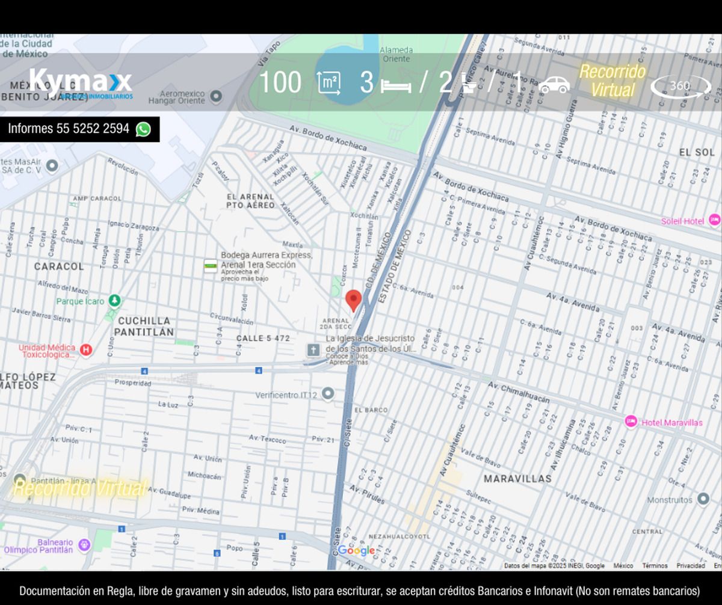The width and height of the screenshot is (722, 605).
Task: Click the 'CARACOL' neighborhood label
Action: point(59,266)
